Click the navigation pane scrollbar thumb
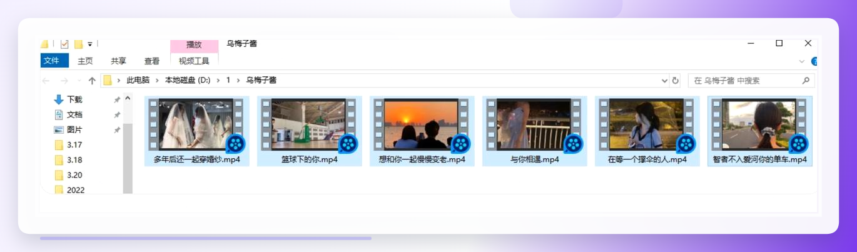Image resolution: width=857 pixels, height=252 pixels. 128,158
